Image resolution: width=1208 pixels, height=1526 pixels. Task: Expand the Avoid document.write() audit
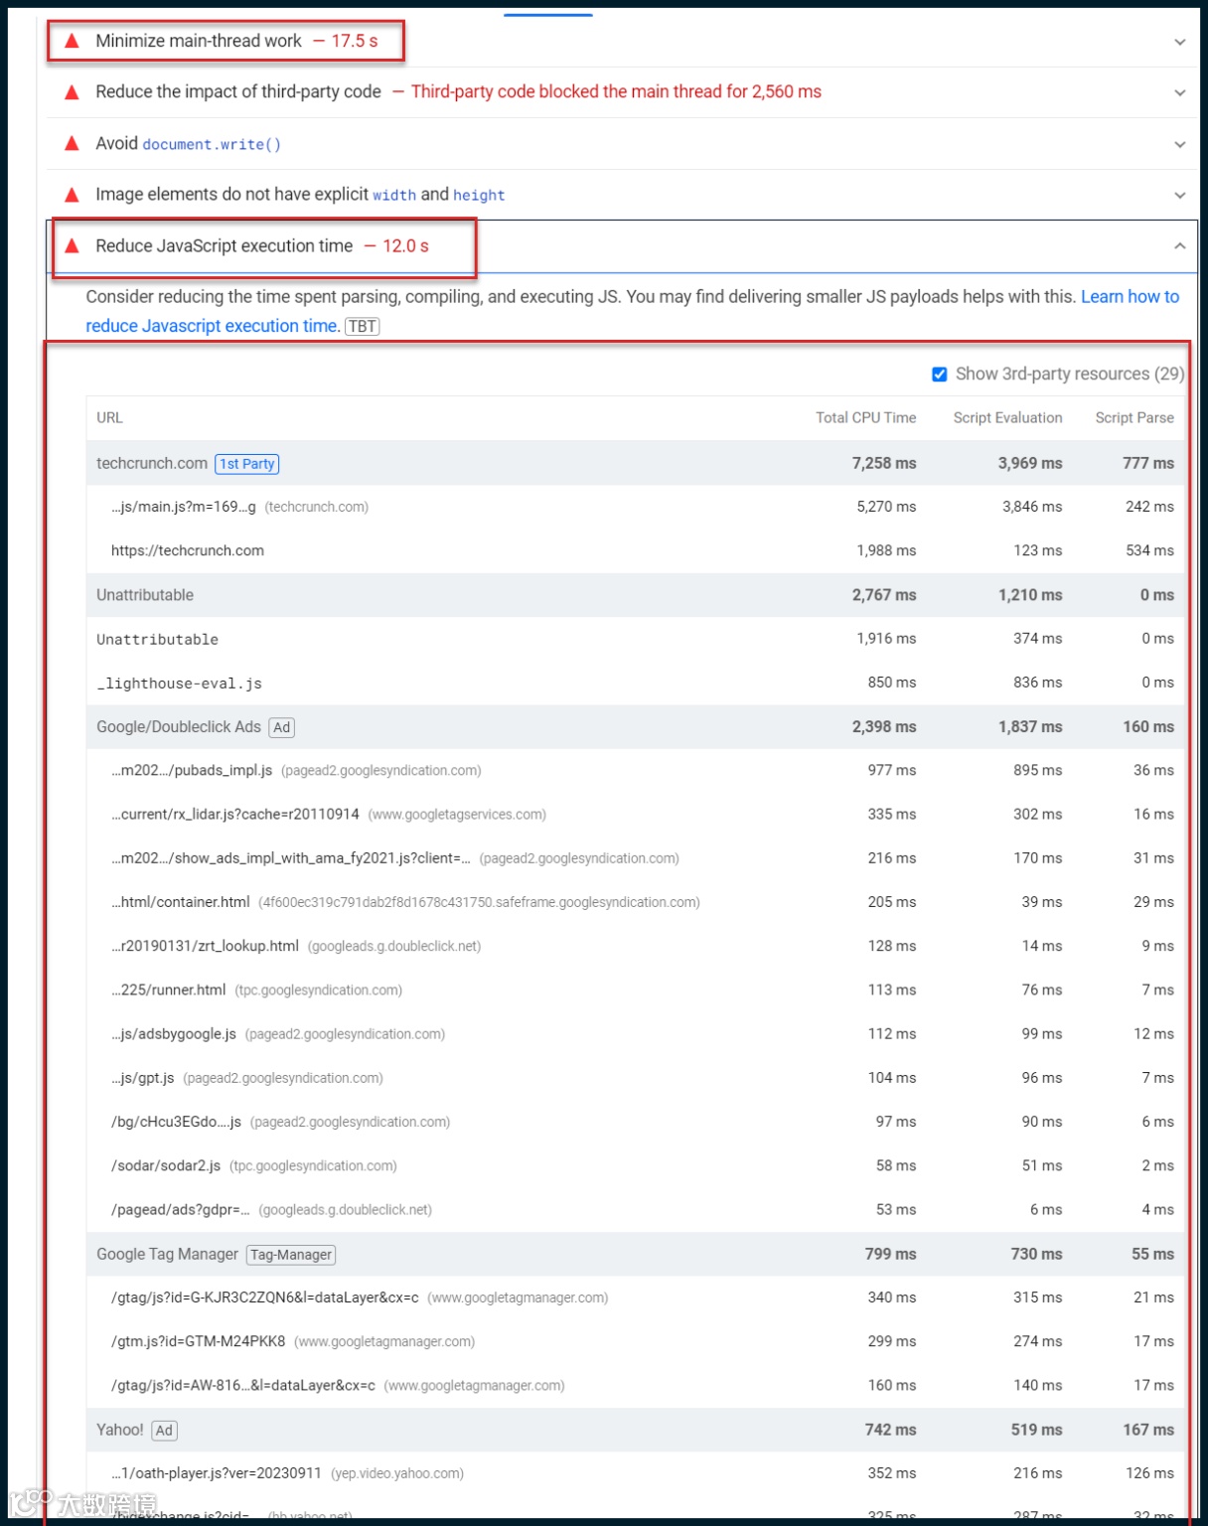(x=1179, y=144)
